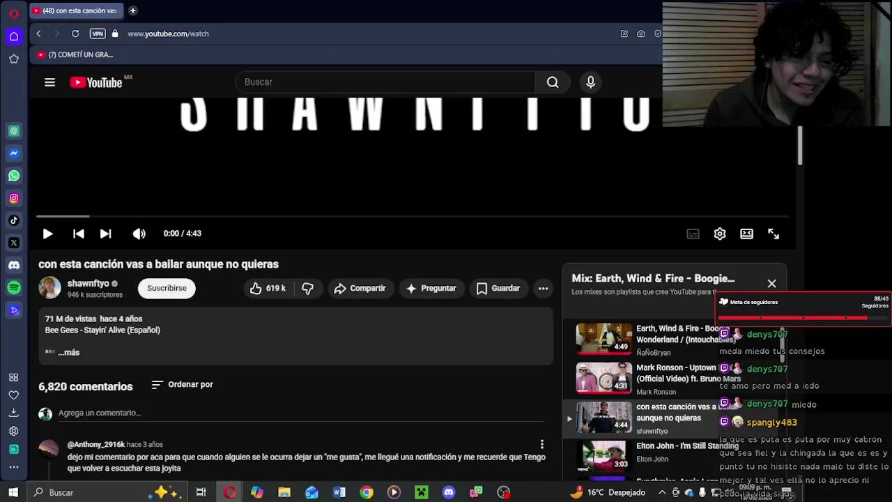
Task: Open Messenger in the Opera sidebar
Action: pyautogui.click(x=14, y=153)
